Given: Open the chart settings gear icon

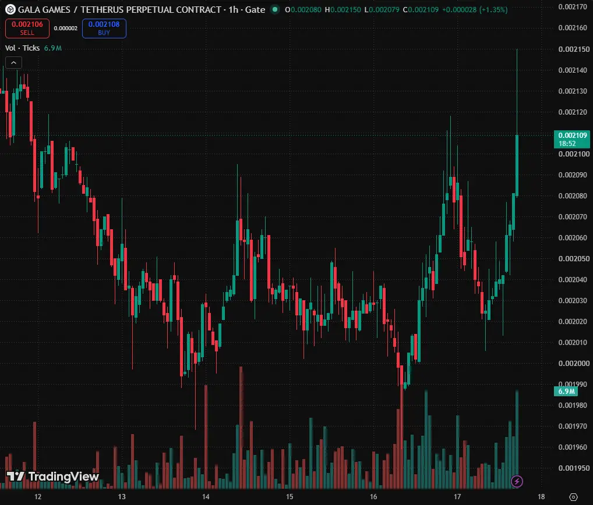Looking at the screenshot, I should (x=573, y=497).
